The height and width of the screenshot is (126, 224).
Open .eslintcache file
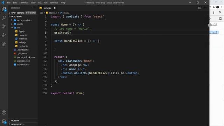[x=23, y=50]
